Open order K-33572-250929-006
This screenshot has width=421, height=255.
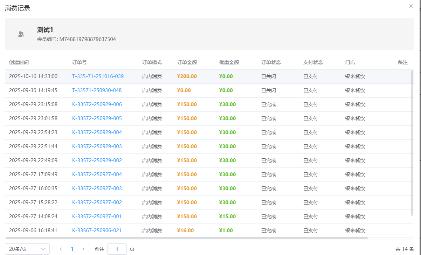tap(97, 104)
